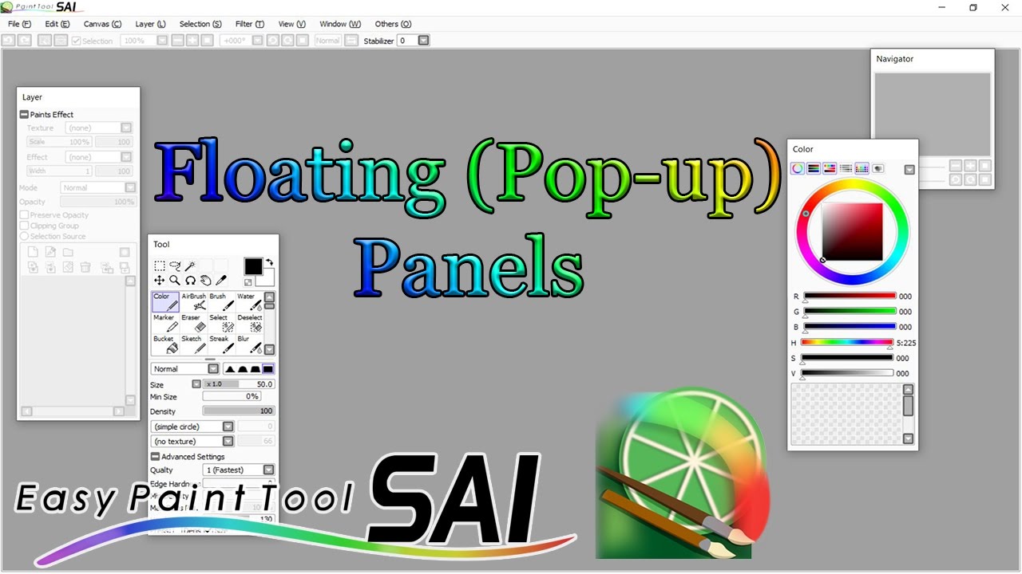Select the Magic Wand tool
1022x574 pixels.
190,266
